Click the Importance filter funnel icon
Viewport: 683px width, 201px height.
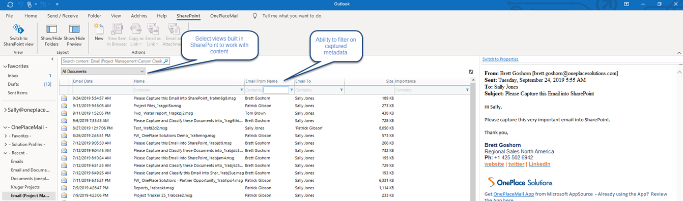point(467,90)
